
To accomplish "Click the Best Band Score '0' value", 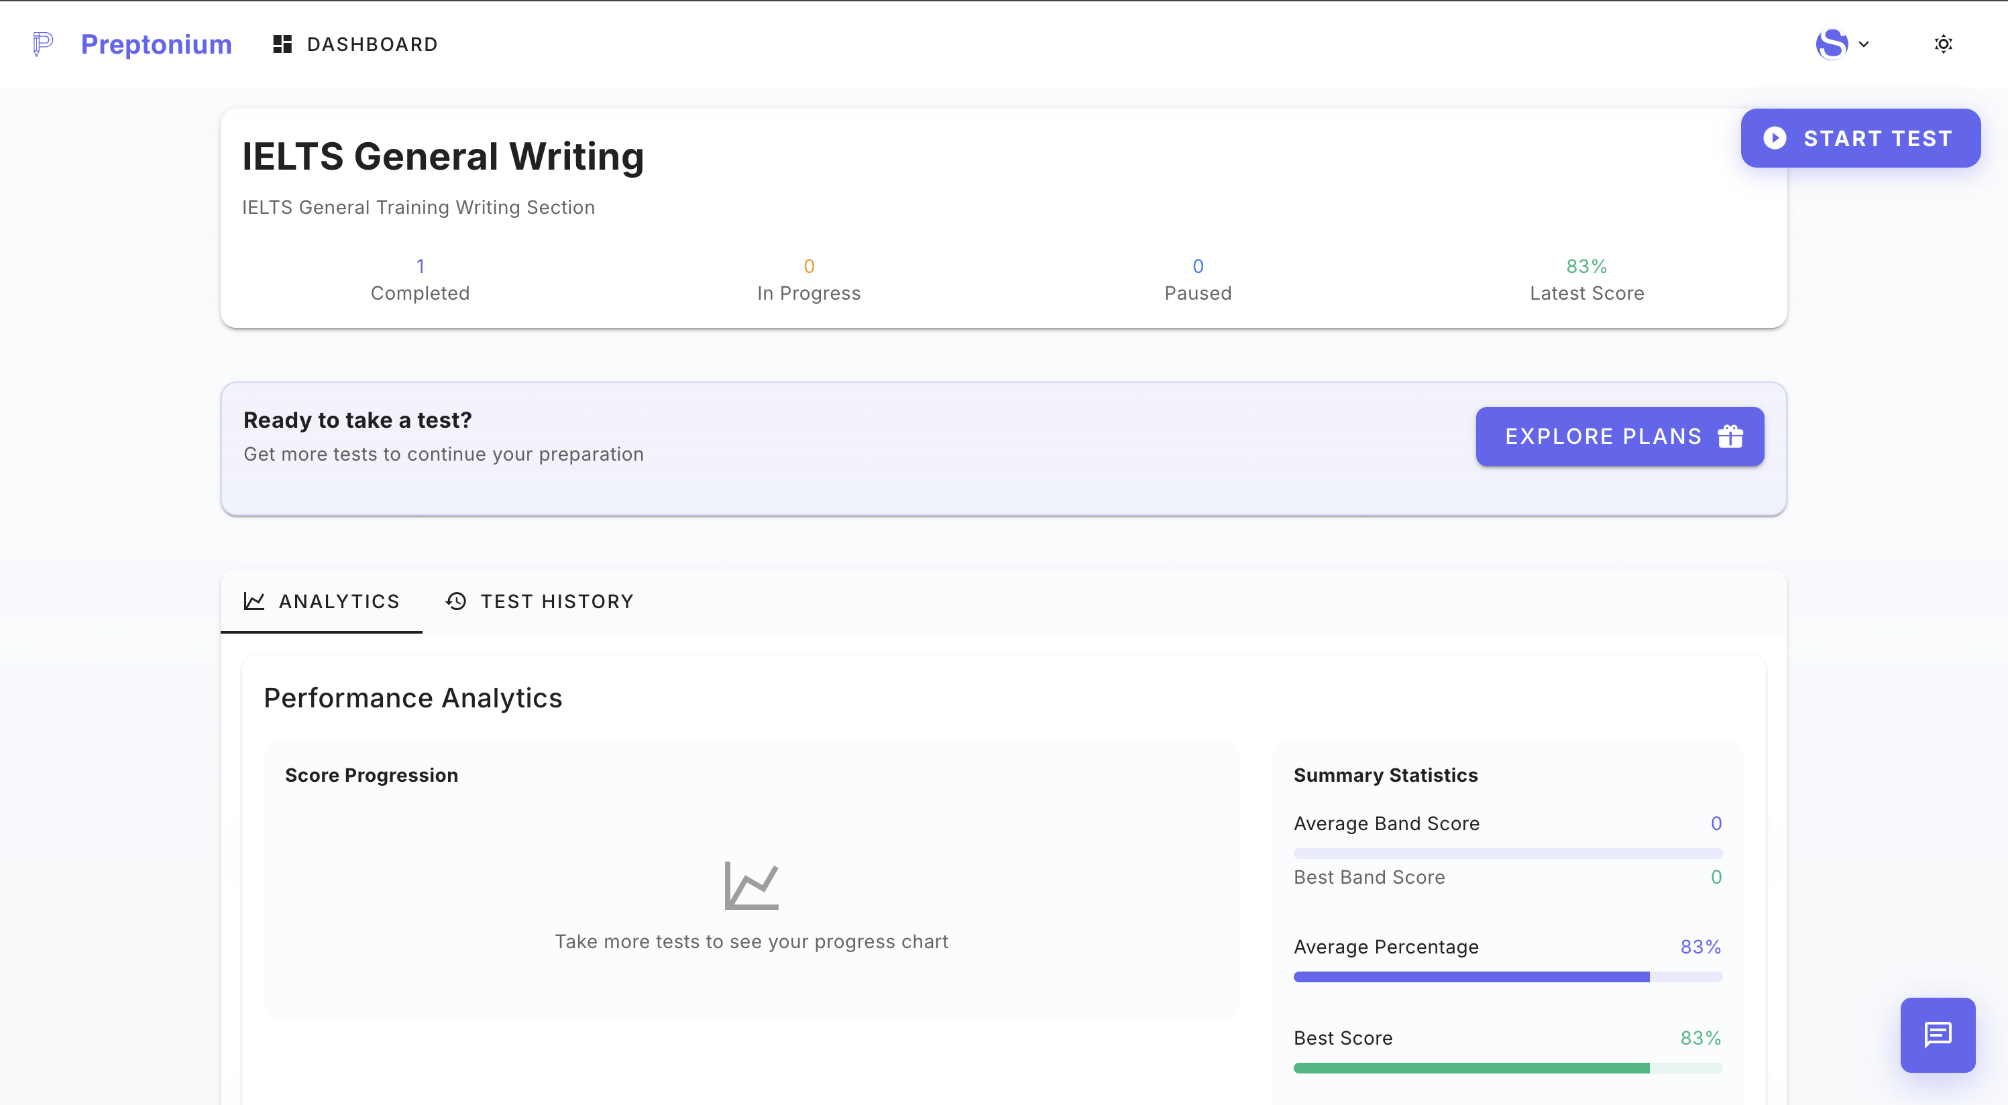I will tap(1716, 878).
